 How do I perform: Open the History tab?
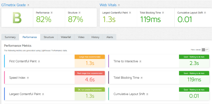coord(95,37)
